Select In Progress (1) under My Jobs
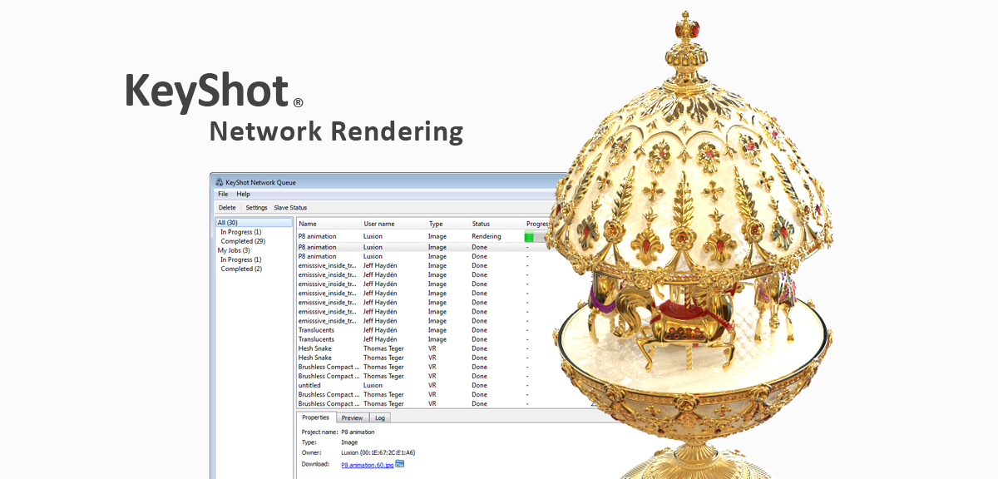 [x=240, y=259]
